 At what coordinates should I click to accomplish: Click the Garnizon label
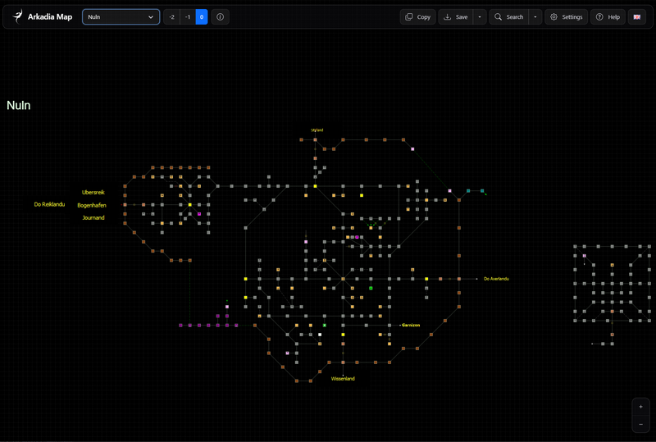click(x=411, y=325)
